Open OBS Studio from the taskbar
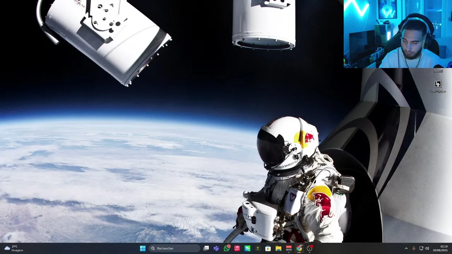The width and height of the screenshot is (452, 254). [x=310, y=248]
